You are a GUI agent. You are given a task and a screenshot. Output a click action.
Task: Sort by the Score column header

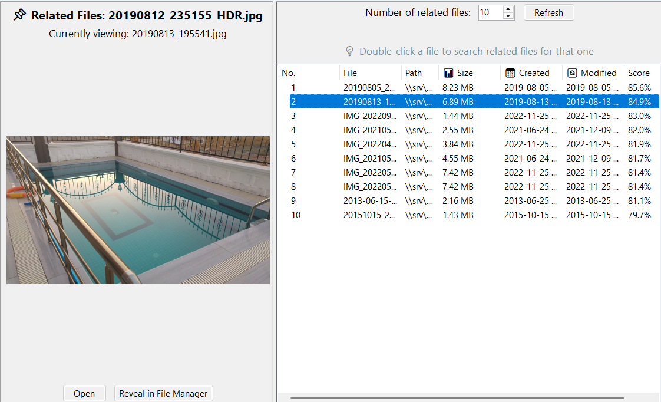click(641, 73)
